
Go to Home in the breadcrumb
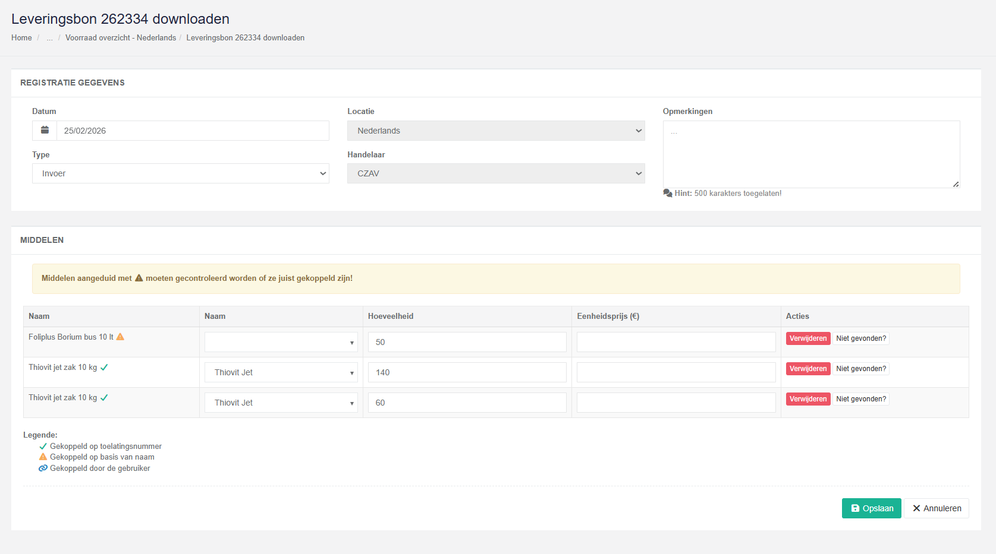click(21, 37)
